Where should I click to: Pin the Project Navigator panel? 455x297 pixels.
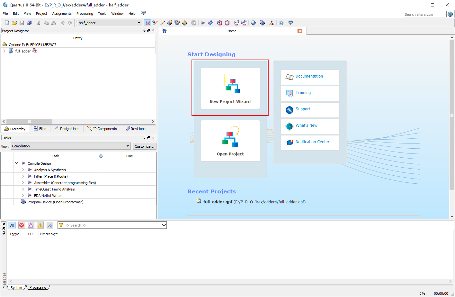(x=144, y=30)
